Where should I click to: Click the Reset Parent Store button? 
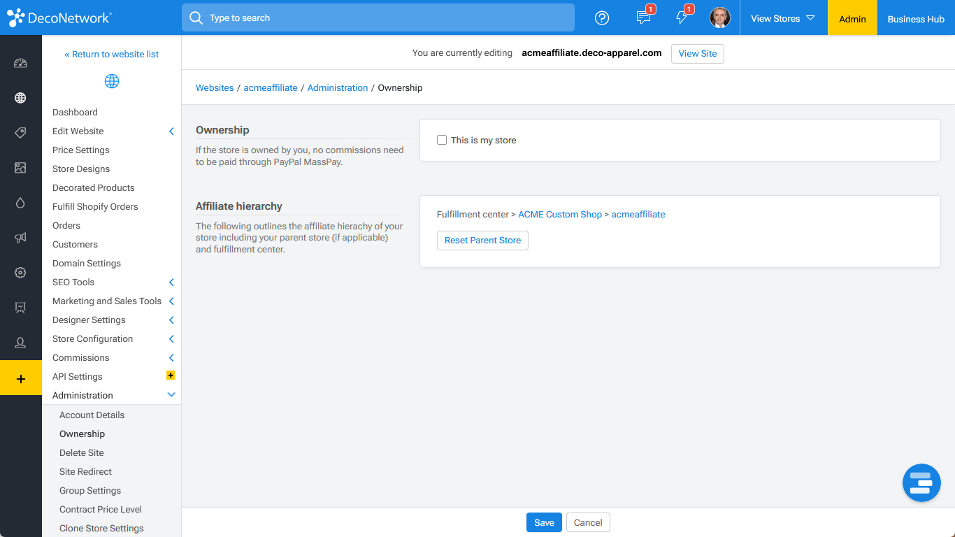(482, 241)
